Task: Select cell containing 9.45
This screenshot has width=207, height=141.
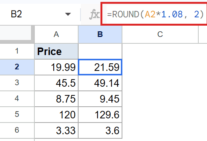Action: point(100,99)
